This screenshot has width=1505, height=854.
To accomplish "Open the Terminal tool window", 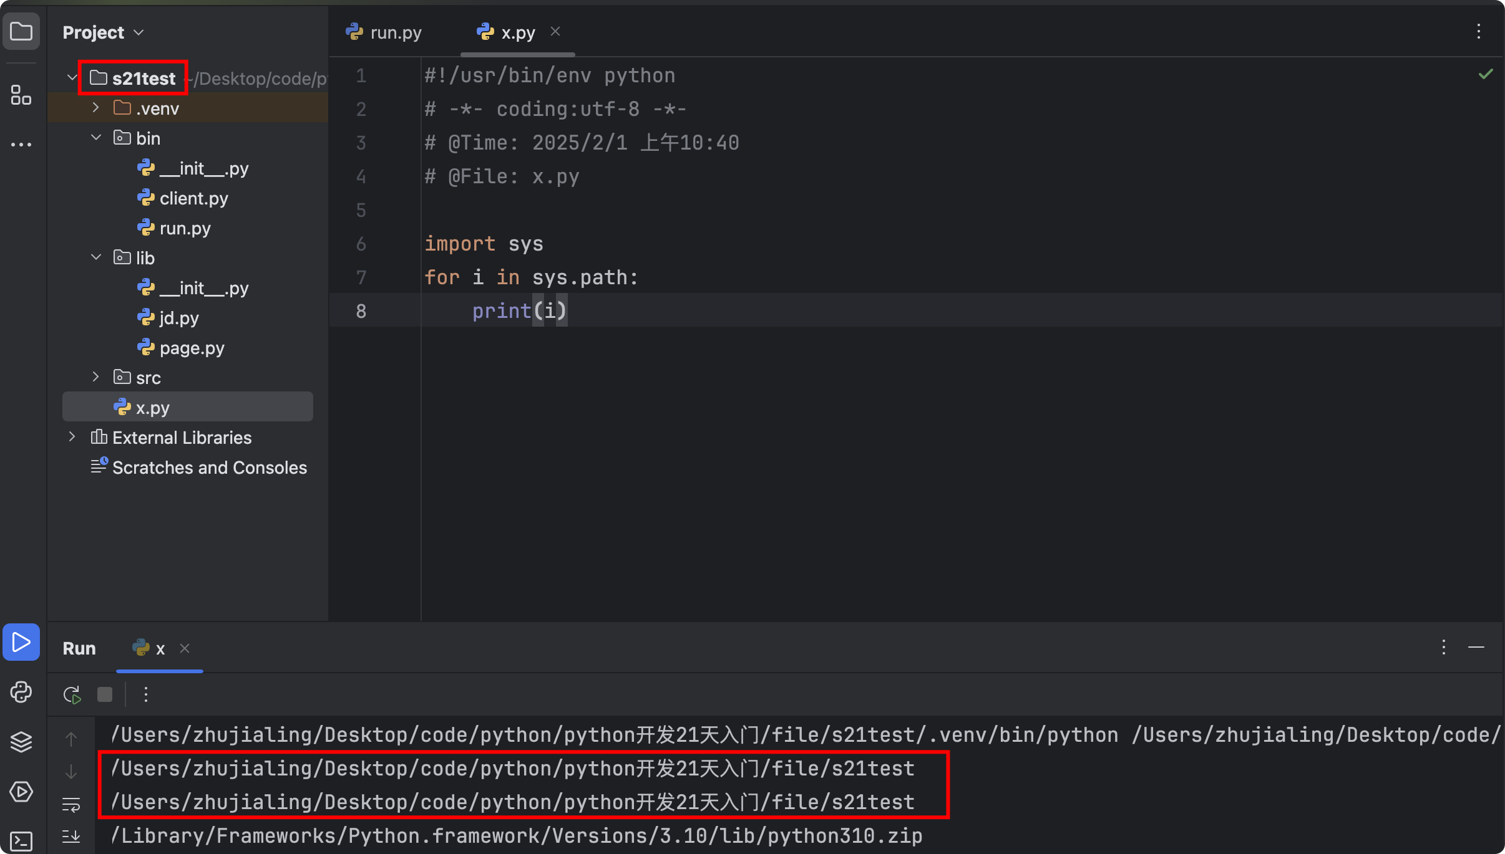I will pyautogui.click(x=21, y=841).
